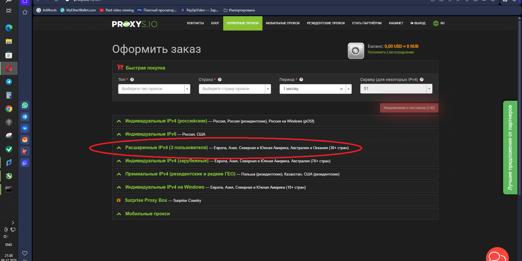Open the Период dropdown arrow
This screenshot has height=261, width=522.
[x=348, y=89]
